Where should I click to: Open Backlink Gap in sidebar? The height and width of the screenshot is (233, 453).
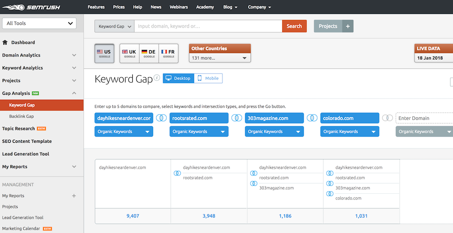coord(21,116)
